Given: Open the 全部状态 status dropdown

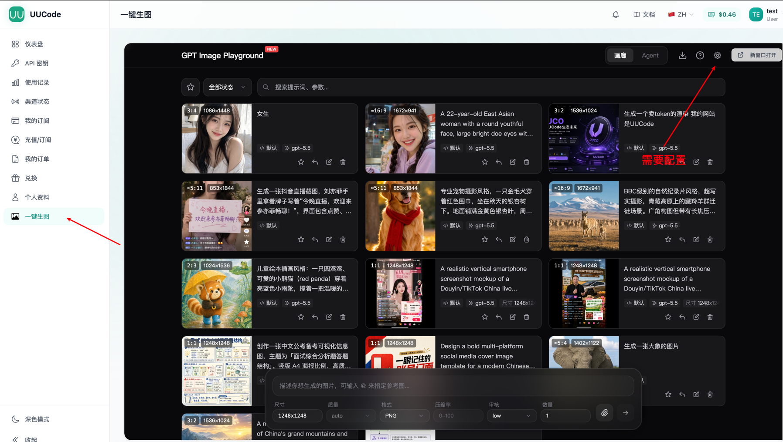Looking at the screenshot, I should (227, 87).
